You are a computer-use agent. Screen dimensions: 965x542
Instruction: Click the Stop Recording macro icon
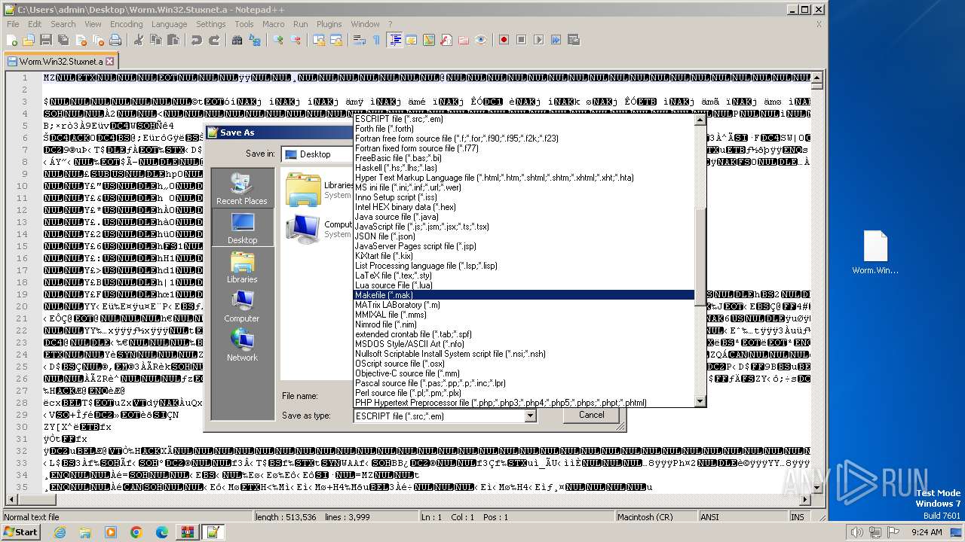(522, 40)
